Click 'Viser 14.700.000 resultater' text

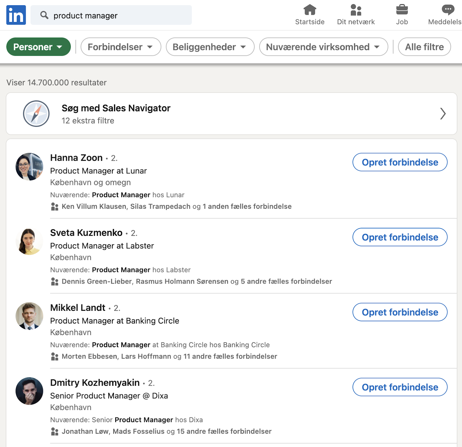pyautogui.click(x=57, y=83)
